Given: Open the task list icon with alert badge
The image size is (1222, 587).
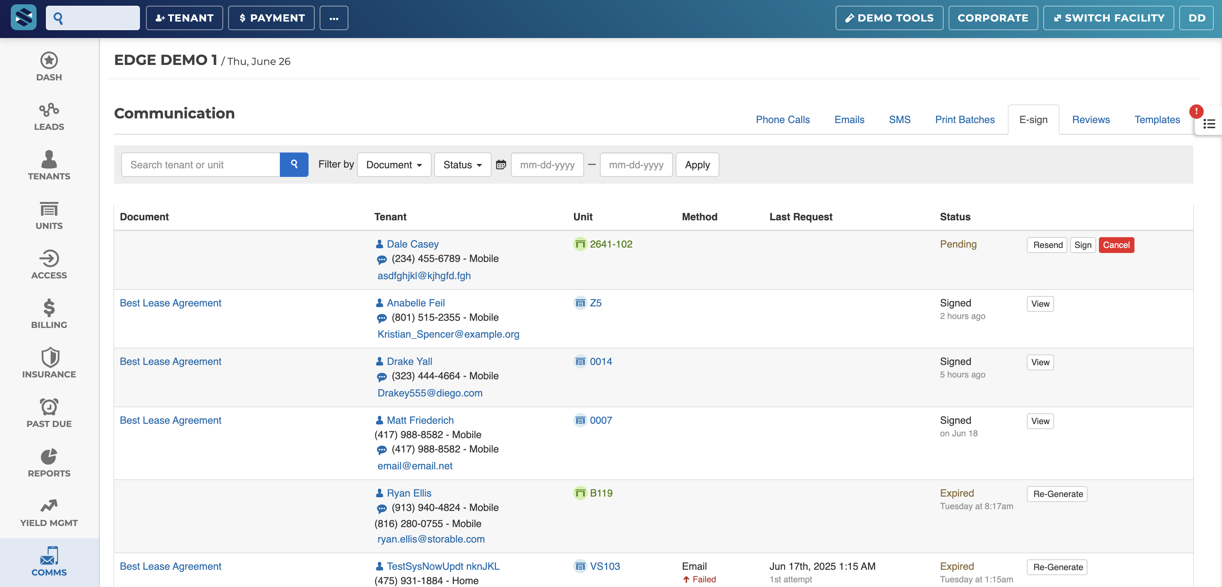Looking at the screenshot, I should click(1209, 124).
